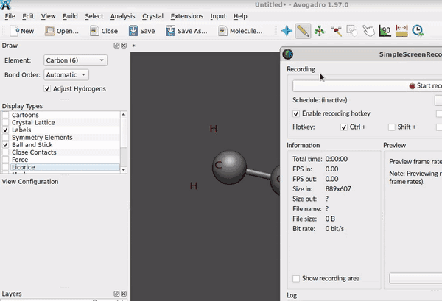Click the '0 bit/s' bit rate value
Screen dimensions: 442x301
334,229
